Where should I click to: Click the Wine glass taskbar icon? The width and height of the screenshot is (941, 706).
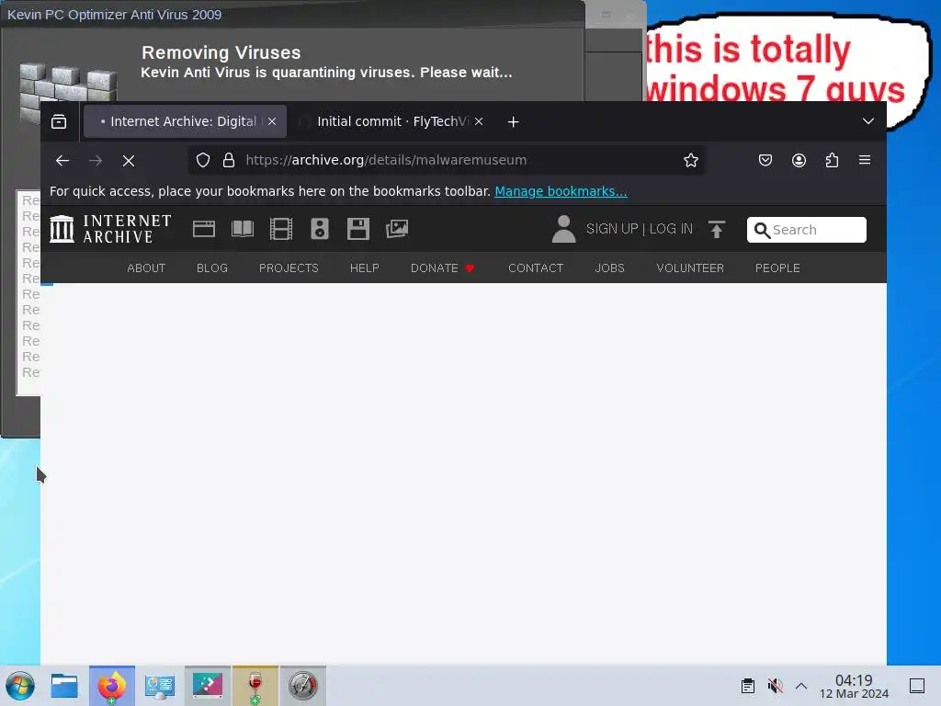point(255,686)
